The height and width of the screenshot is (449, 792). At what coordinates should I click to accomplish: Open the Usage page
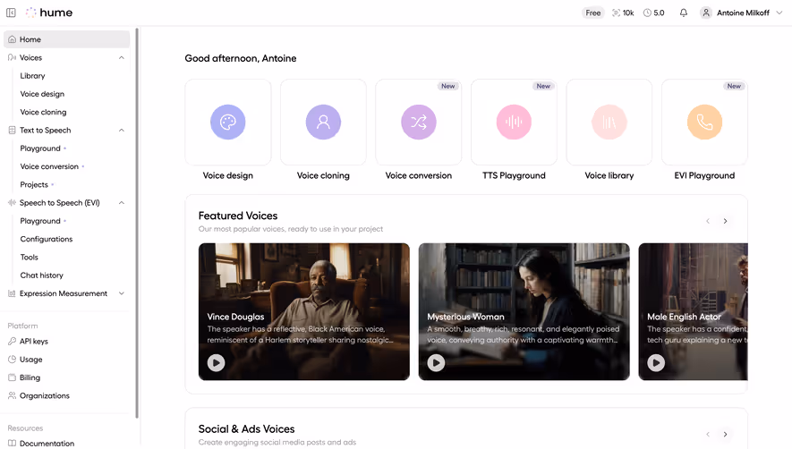coord(30,360)
